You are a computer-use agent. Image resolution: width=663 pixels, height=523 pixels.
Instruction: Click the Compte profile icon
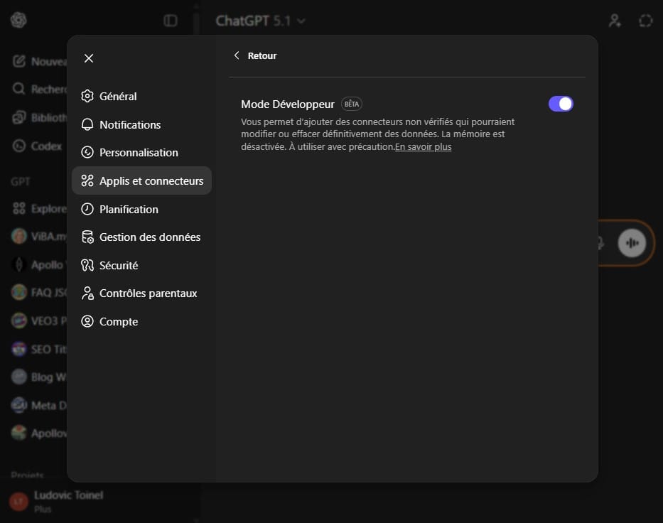(87, 321)
